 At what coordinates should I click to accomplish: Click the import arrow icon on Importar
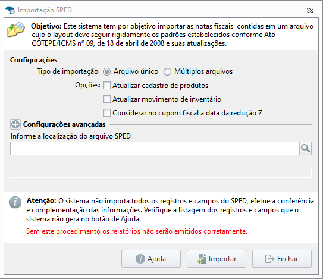pyautogui.click(x=202, y=259)
